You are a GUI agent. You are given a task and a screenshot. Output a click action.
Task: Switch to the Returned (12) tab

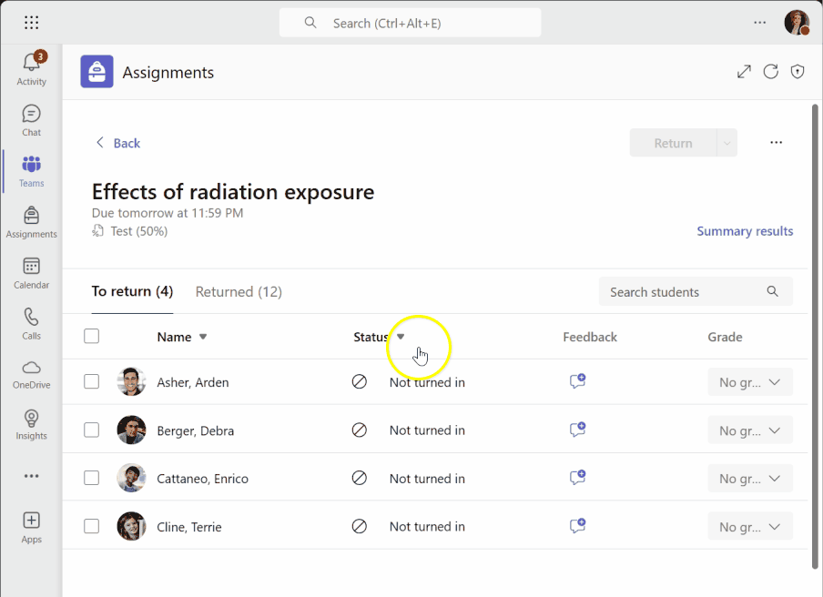coord(239,292)
